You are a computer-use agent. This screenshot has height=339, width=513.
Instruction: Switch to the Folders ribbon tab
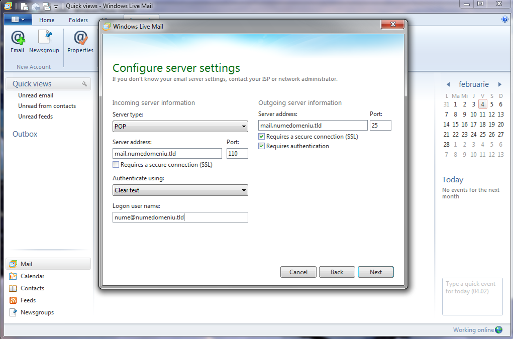(x=78, y=20)
